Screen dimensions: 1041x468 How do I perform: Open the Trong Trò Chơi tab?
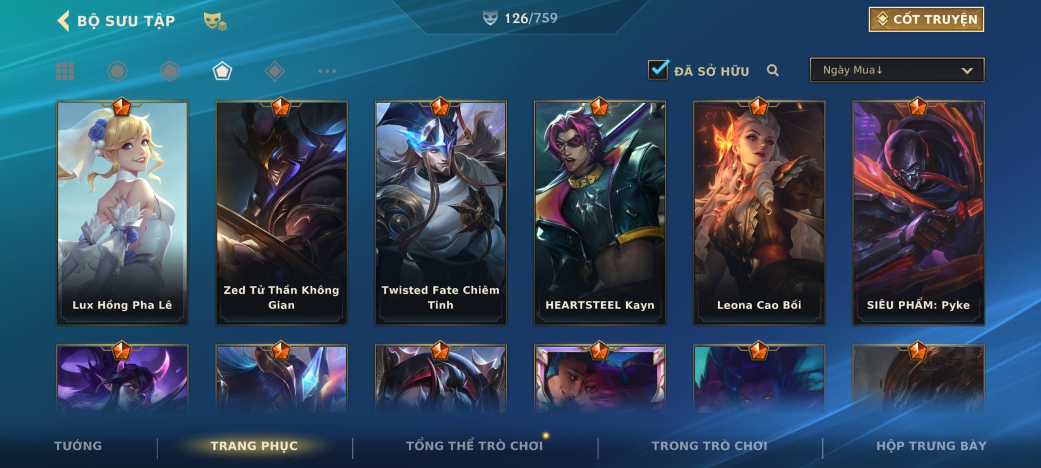(x=710, y=446)
